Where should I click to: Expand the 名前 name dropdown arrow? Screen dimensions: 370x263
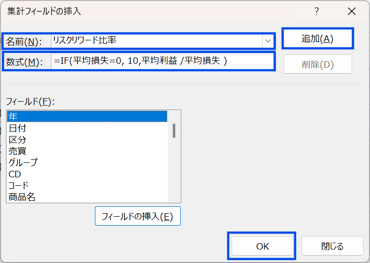click(268, 40)
